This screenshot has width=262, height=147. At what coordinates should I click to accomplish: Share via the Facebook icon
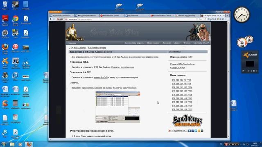click(x=192, y=131)
